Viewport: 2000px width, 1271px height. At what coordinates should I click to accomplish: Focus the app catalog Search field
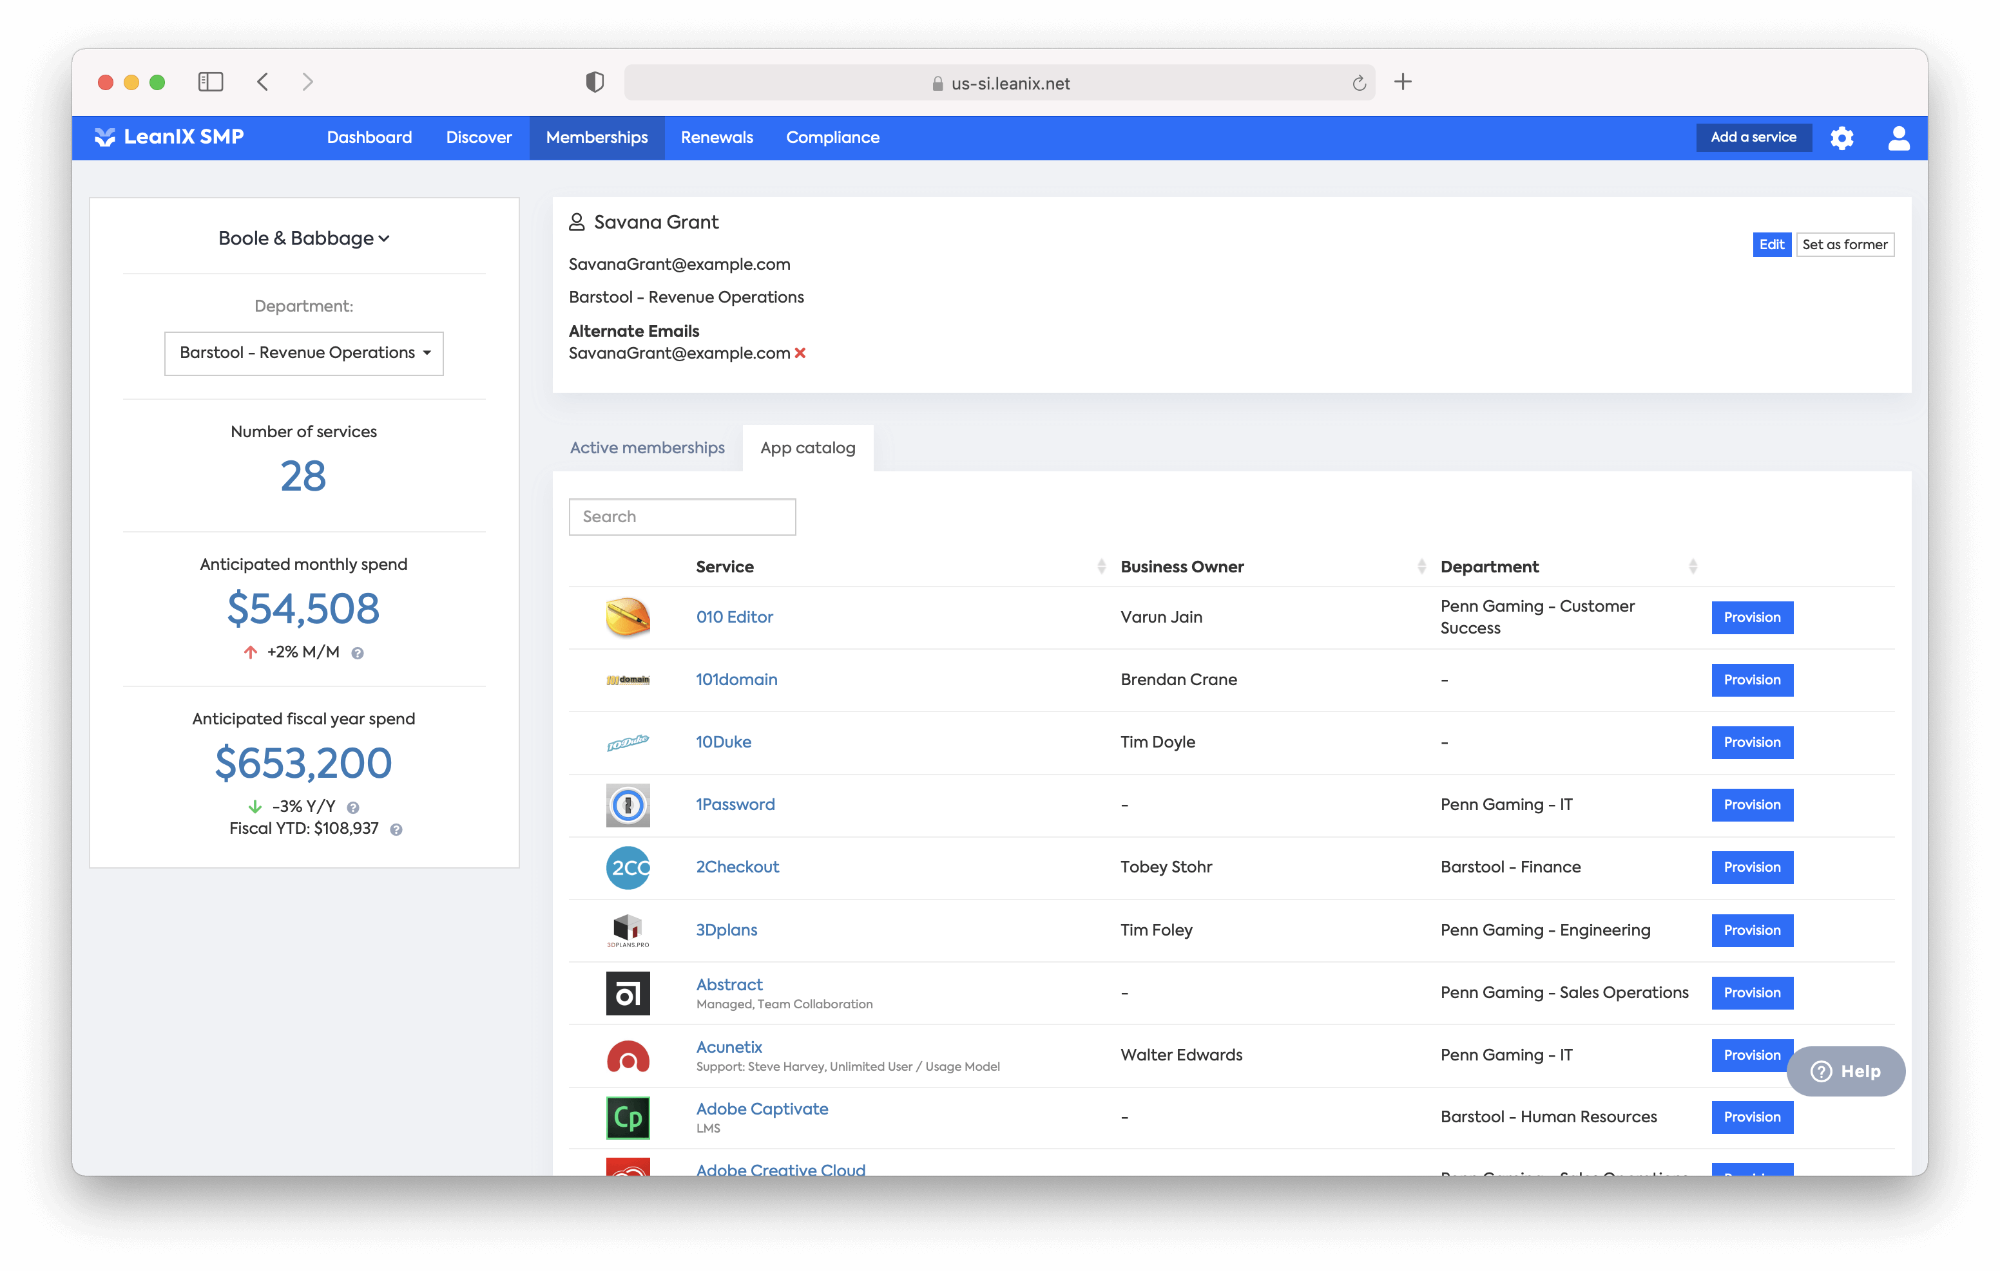682,516
